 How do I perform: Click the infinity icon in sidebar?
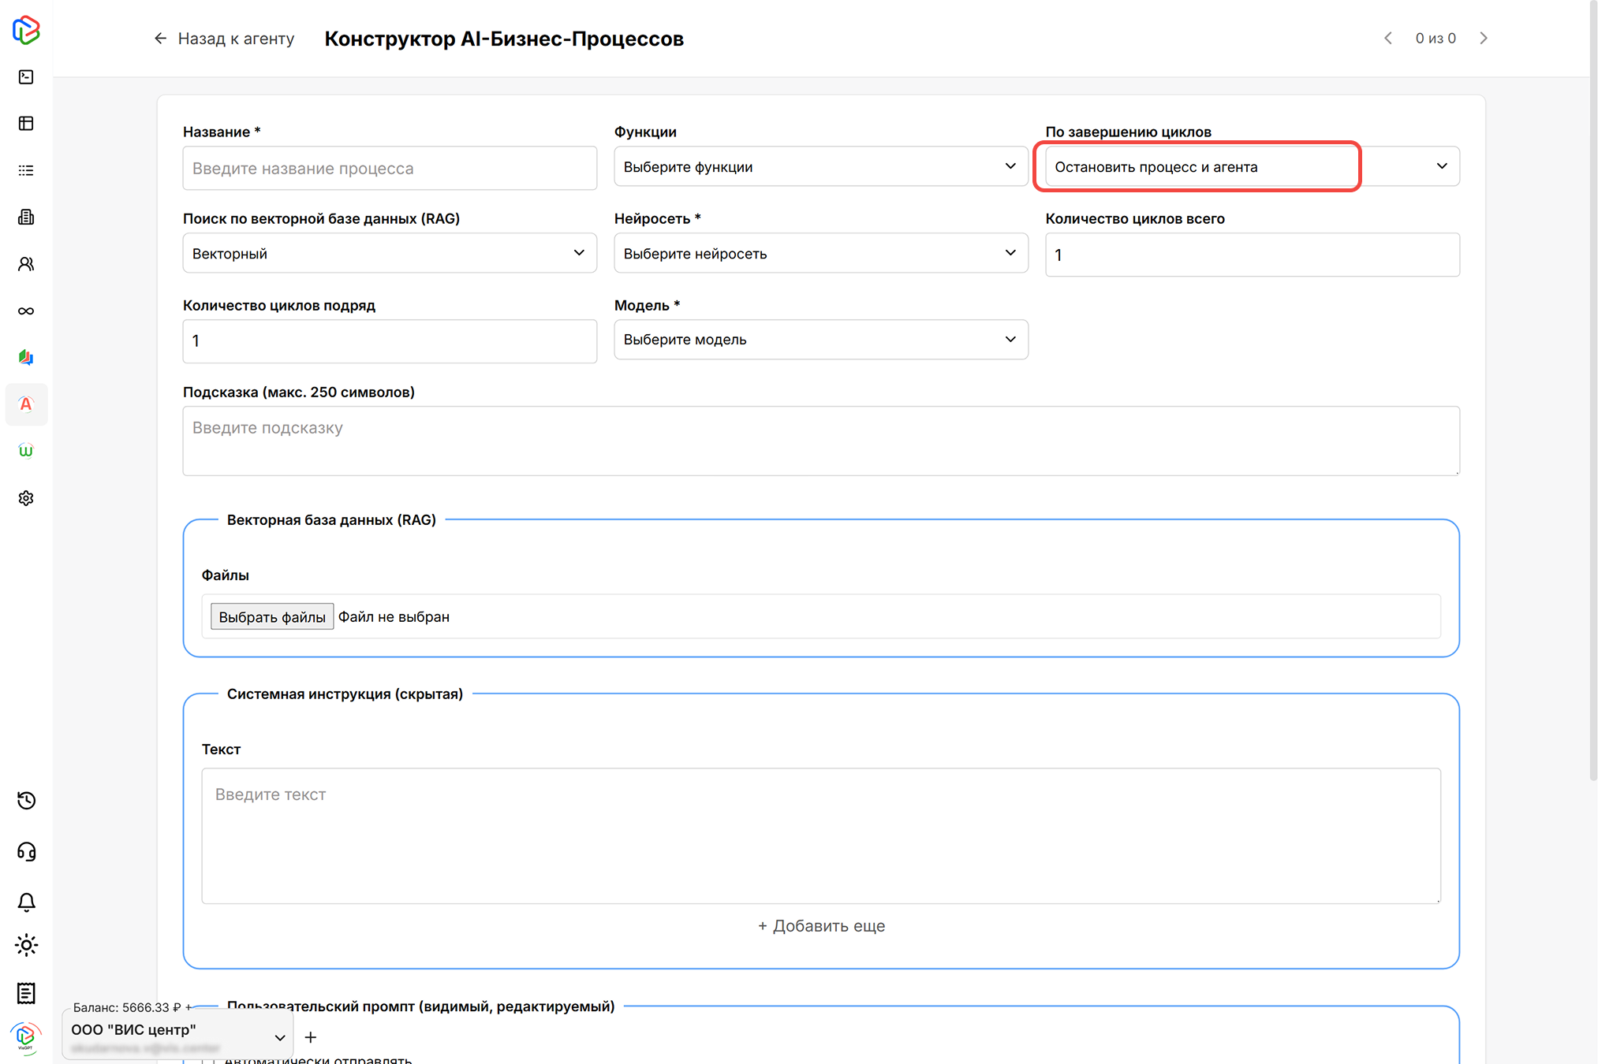point(26,311)
